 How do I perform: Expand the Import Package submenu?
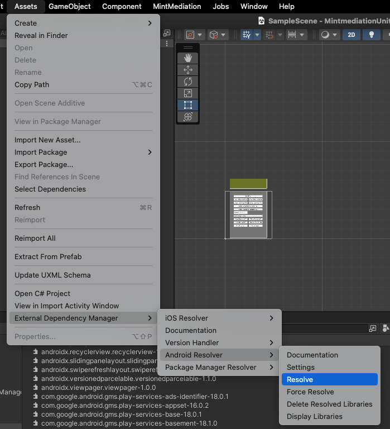[x=83, y=152]
